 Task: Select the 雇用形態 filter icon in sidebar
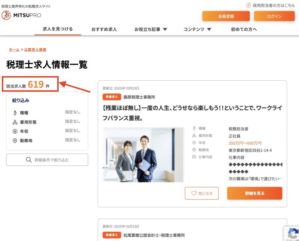click(15, 122)
